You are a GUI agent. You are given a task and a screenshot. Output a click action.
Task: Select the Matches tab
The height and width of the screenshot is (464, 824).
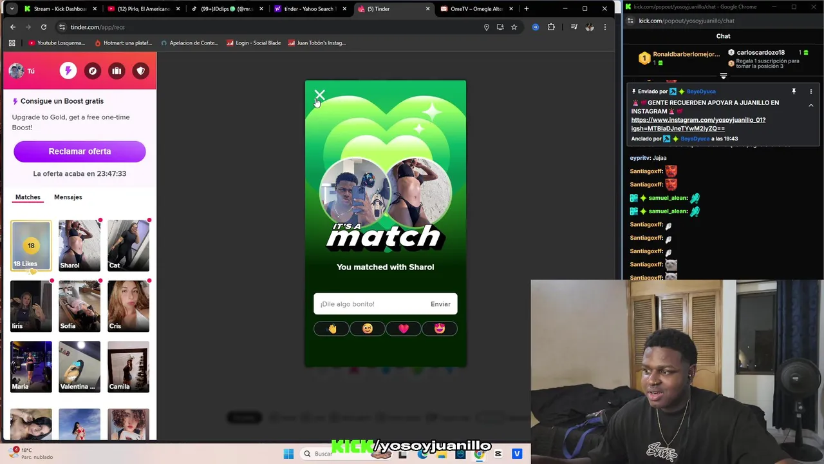point(28,197)
